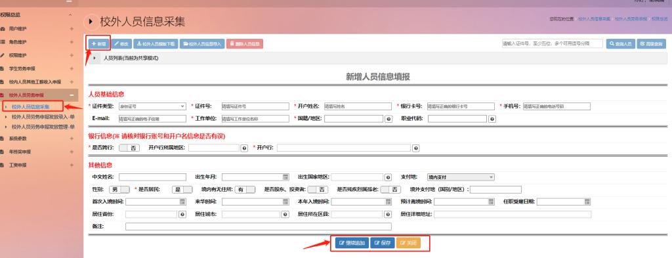Click the 学生劳务申报 sidebar icon
Image resolution: width=672 pixels, height=258 pixels.
(3, 68)
